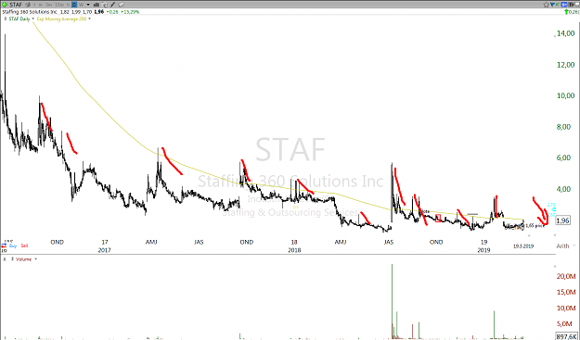
Task: Open Exp Moving Average 200 dropdown
Action: (89, 19)
